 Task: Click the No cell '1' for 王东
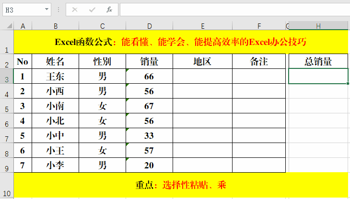23,76
